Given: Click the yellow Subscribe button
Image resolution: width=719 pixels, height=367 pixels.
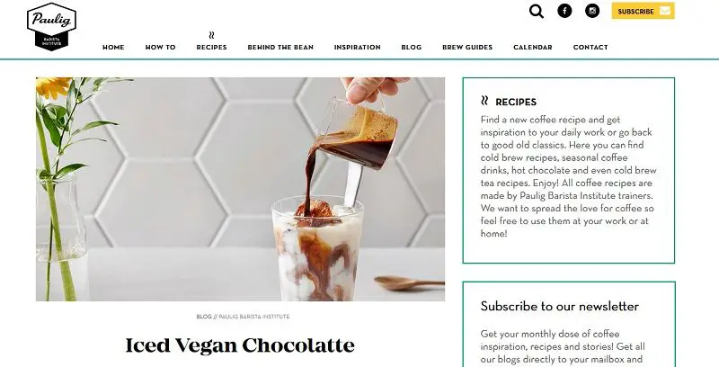Looking at the screenshot, I should click(x=643, y=11).
